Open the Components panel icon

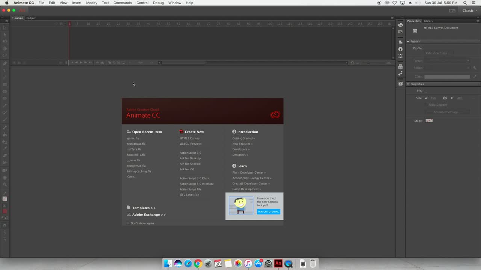pyautogui.click(x=401, y=66)
